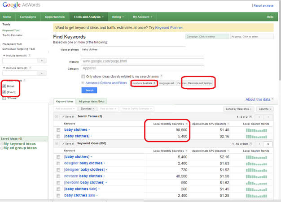Screen dimensions: 281x202
Task: Collapse the Keyword ideas section
Action: pyautogui.click(x=57, y=143)
